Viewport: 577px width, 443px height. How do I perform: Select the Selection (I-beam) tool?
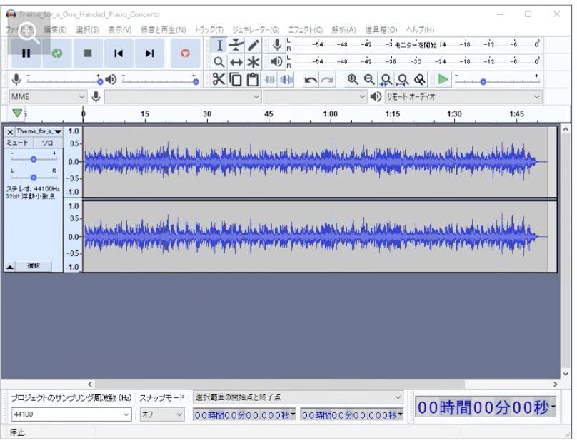pyautogui.click(x=219, y=45)
